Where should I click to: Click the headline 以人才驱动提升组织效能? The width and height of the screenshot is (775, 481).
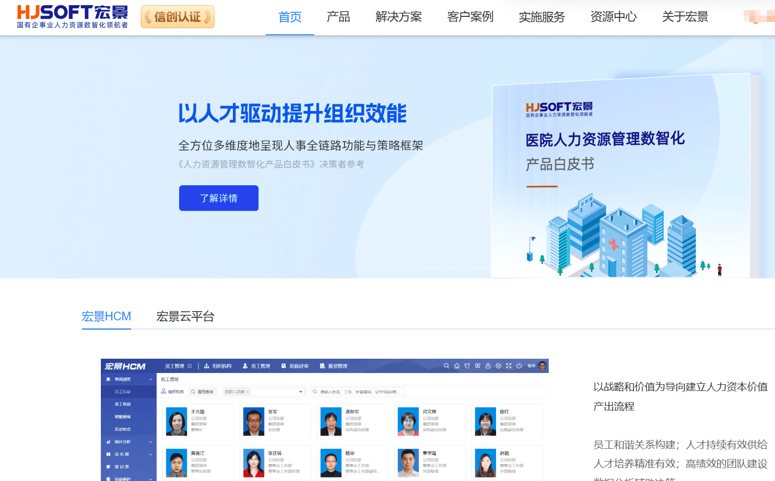click(292, 114)
